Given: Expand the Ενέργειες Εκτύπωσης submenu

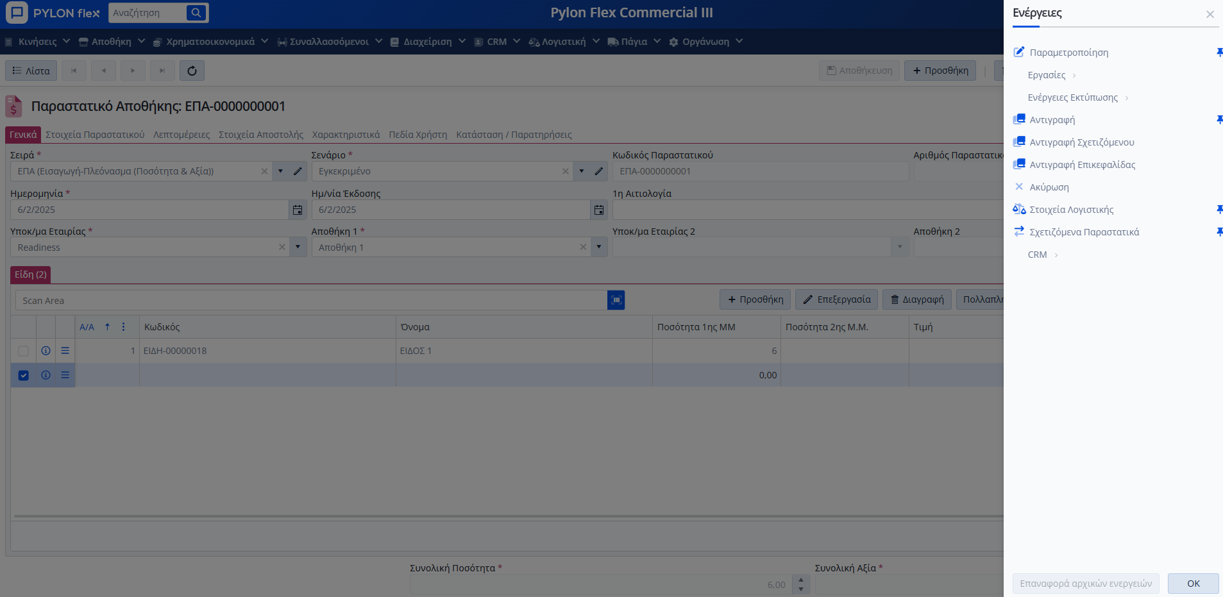Looking at the screenshot, I should pos(1078,97).
